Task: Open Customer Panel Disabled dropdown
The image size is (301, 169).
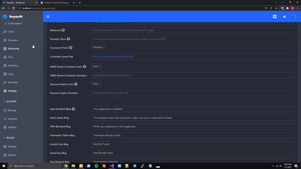Action: 98,47
